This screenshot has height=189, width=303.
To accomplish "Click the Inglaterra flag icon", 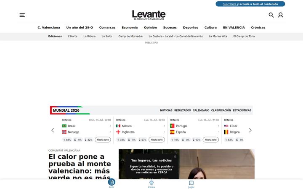I will [118, 132].
